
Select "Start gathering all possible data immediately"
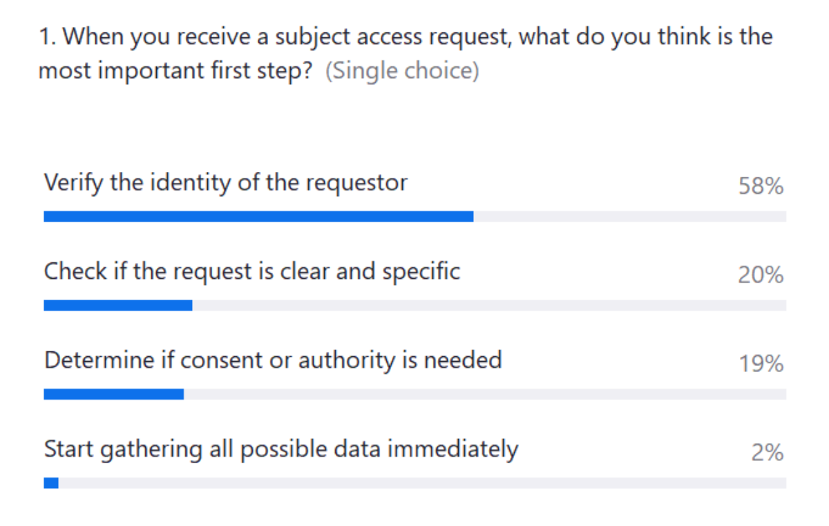click(281, 449)
